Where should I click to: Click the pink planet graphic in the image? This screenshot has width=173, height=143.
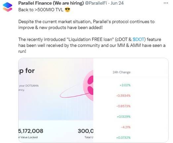click(x=88, y=86)
